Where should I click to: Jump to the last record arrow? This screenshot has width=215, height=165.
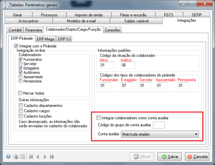click(x=52, y=157)
